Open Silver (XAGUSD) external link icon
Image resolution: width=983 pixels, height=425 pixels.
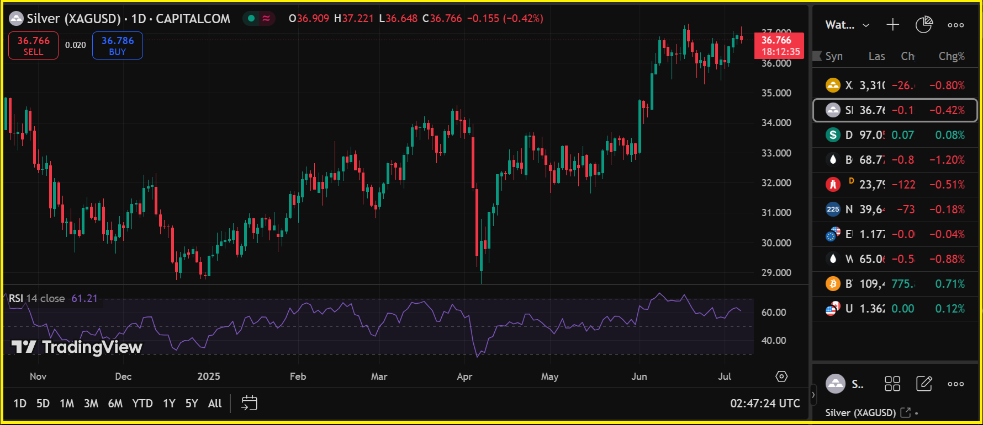(x=905, y=412)
